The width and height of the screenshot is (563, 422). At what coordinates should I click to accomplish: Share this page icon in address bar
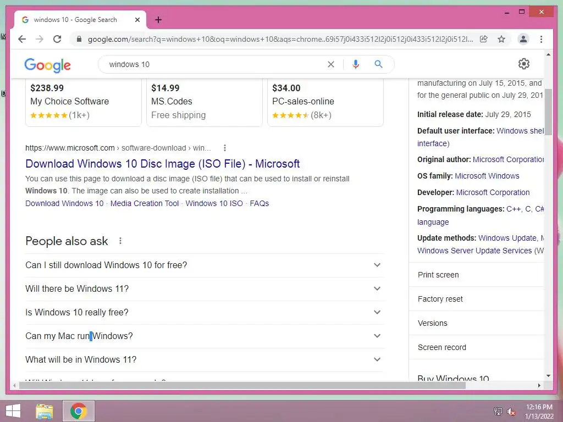(484, 39)
